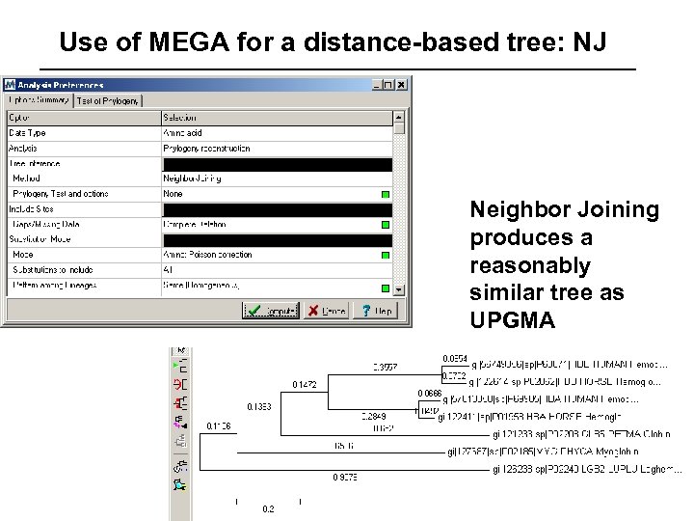Screen dimensions: 694x521
Task: Click the Selection column header
Action: 277,118
